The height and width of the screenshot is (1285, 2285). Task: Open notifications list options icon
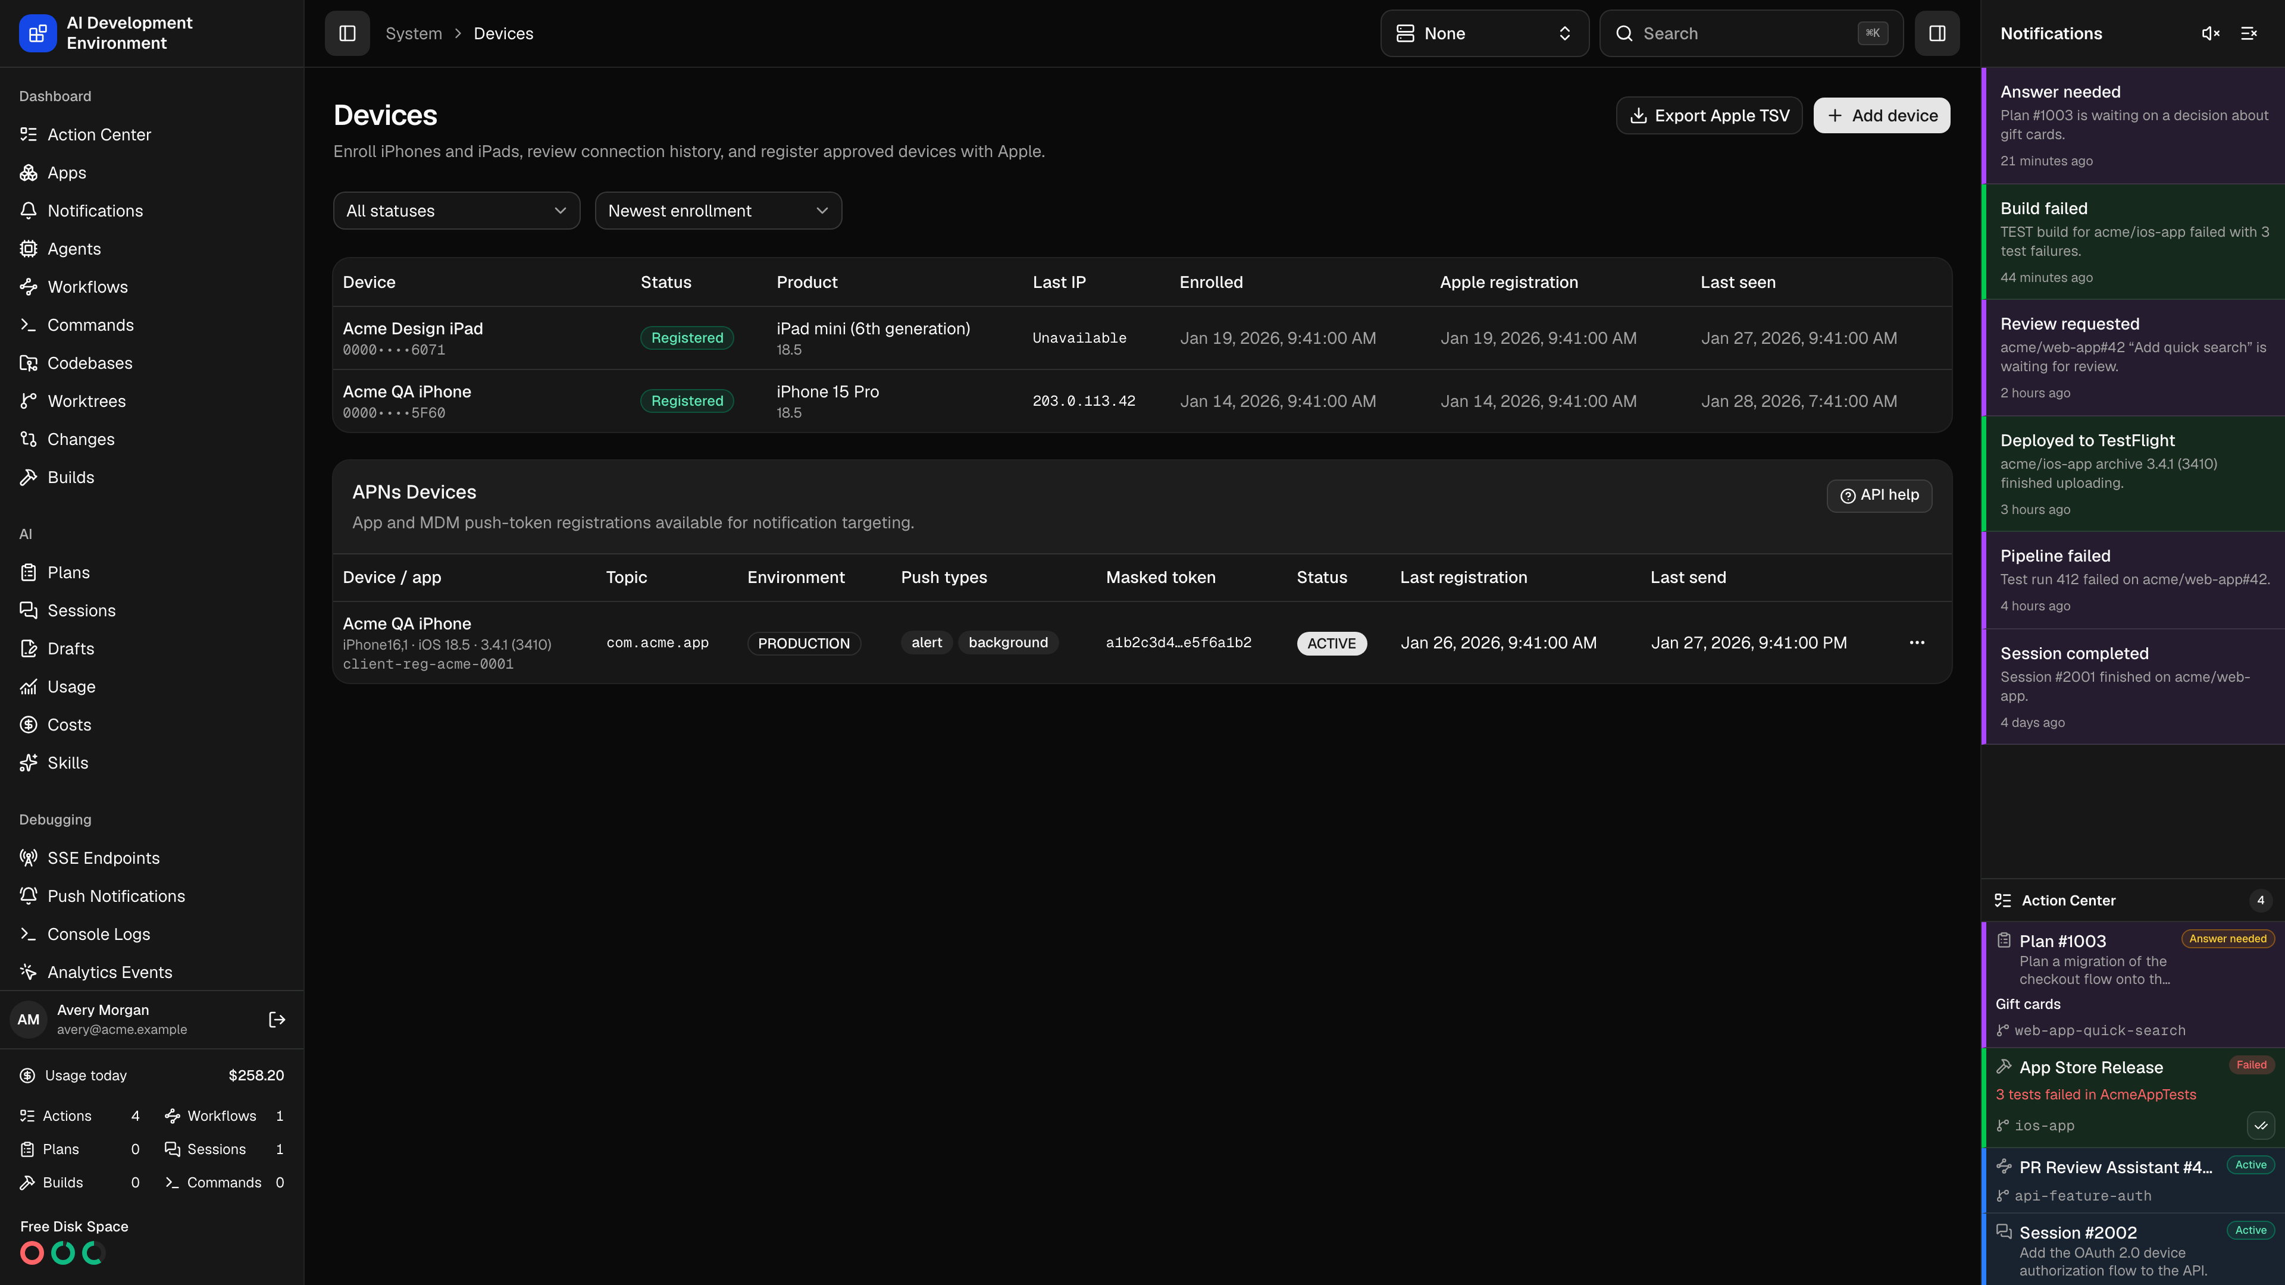pos(2249,33)
